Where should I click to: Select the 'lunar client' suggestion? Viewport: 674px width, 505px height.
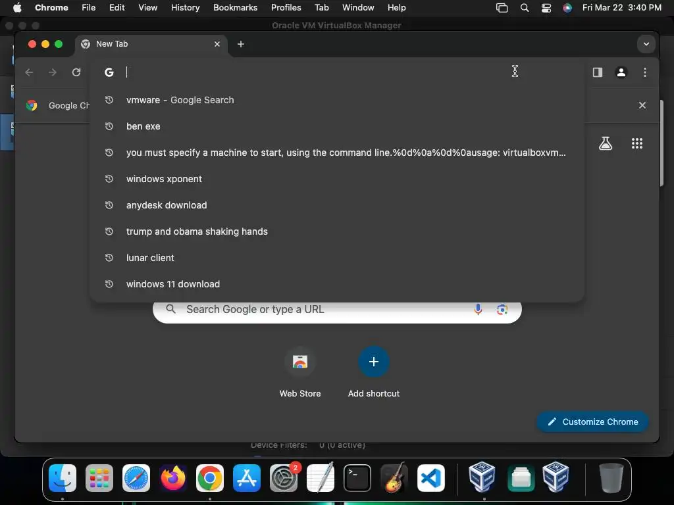tap(336, 258)
